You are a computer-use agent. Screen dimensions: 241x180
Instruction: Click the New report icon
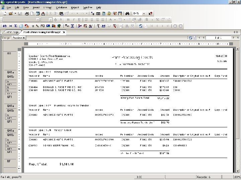coord(5,14)
